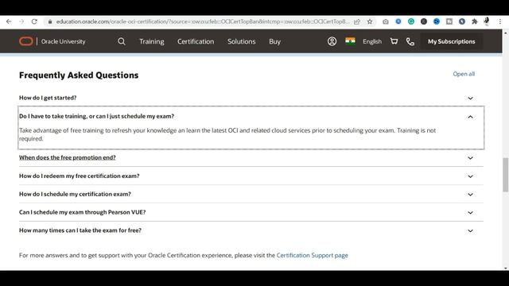Click the My Subscriptions button
The width and height of the screenshot is (509, 286).
[451, 41]
